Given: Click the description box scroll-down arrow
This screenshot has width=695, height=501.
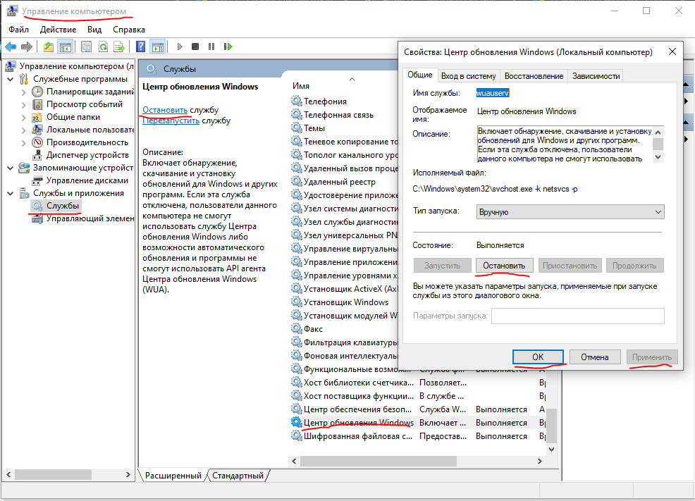Looking at the screenshot, I should (x=658, y=157).
